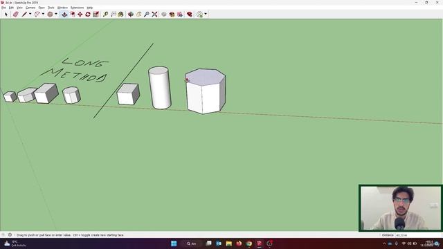
Task: Open the Help menu
Action: coord(89,8)
